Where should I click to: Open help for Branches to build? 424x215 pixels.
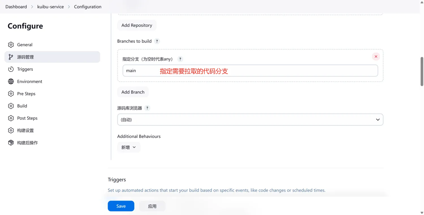tap(157, 41)
